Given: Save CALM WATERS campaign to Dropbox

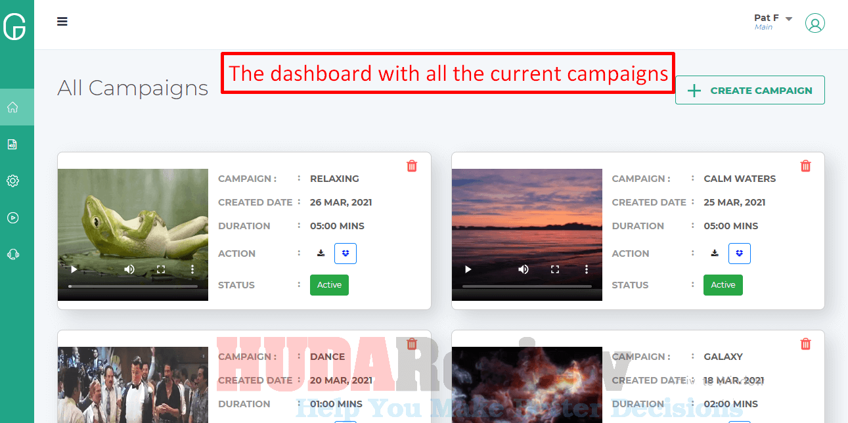Looking at the screenshot, I should (740, 254).
